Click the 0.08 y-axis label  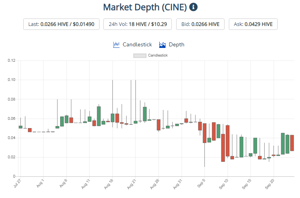11,99
